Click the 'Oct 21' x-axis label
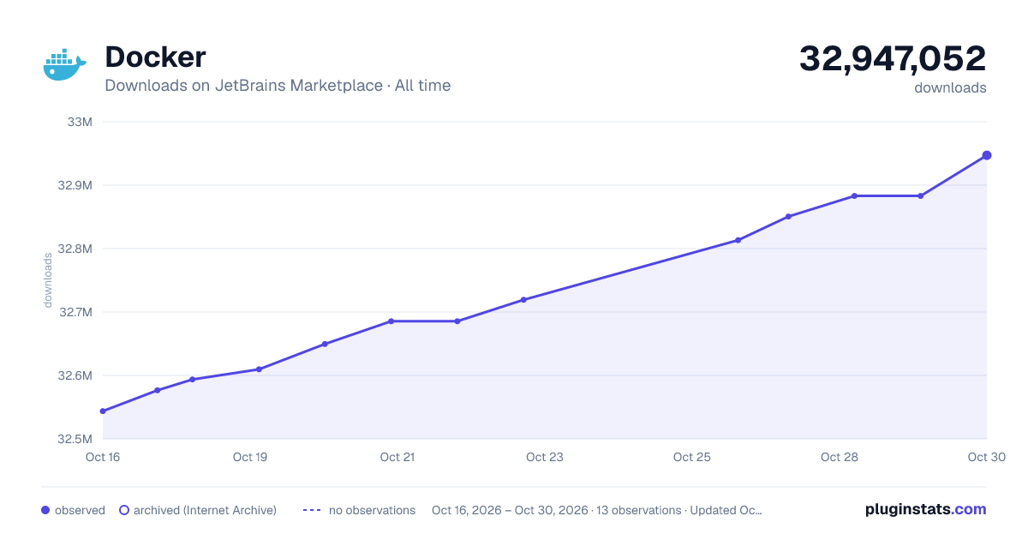Viewport: 1028px width, 540px height. tap(397, 457)
